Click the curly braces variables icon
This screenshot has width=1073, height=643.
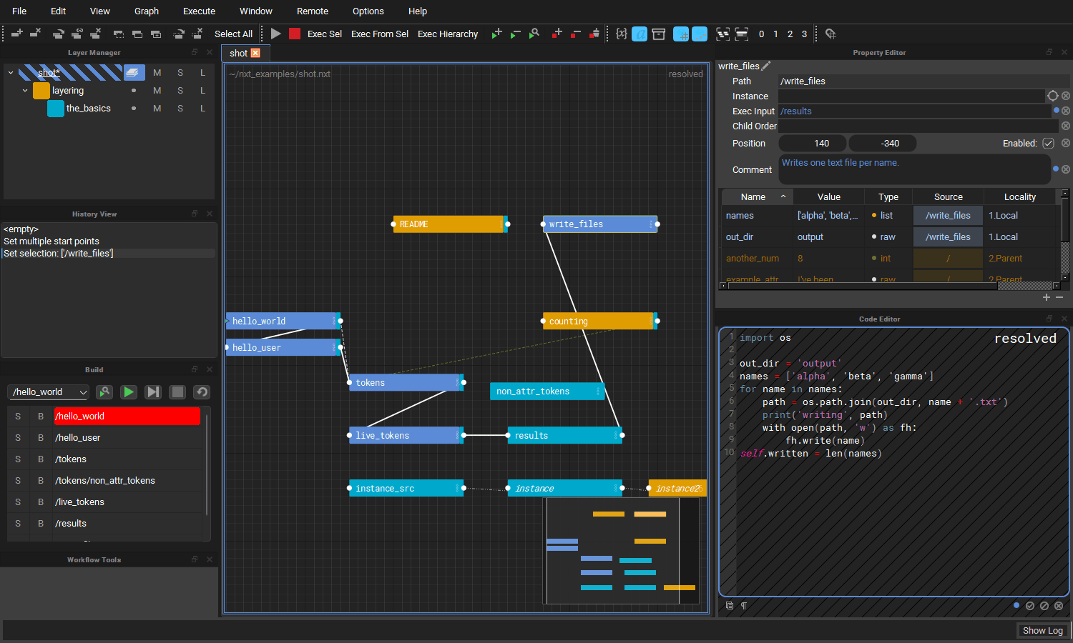coord(621,34)
